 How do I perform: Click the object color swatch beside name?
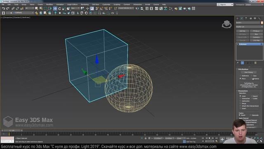[x=262, y=23]
